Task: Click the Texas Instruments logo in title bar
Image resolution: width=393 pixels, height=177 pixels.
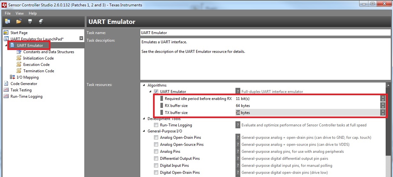Action: [x=4, y=5]
